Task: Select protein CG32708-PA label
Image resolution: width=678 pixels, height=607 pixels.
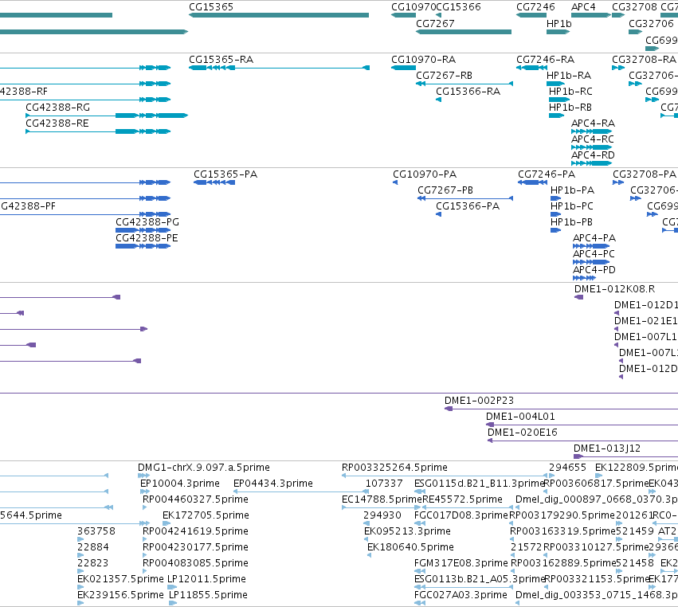Action: click(x=645, y=174)
